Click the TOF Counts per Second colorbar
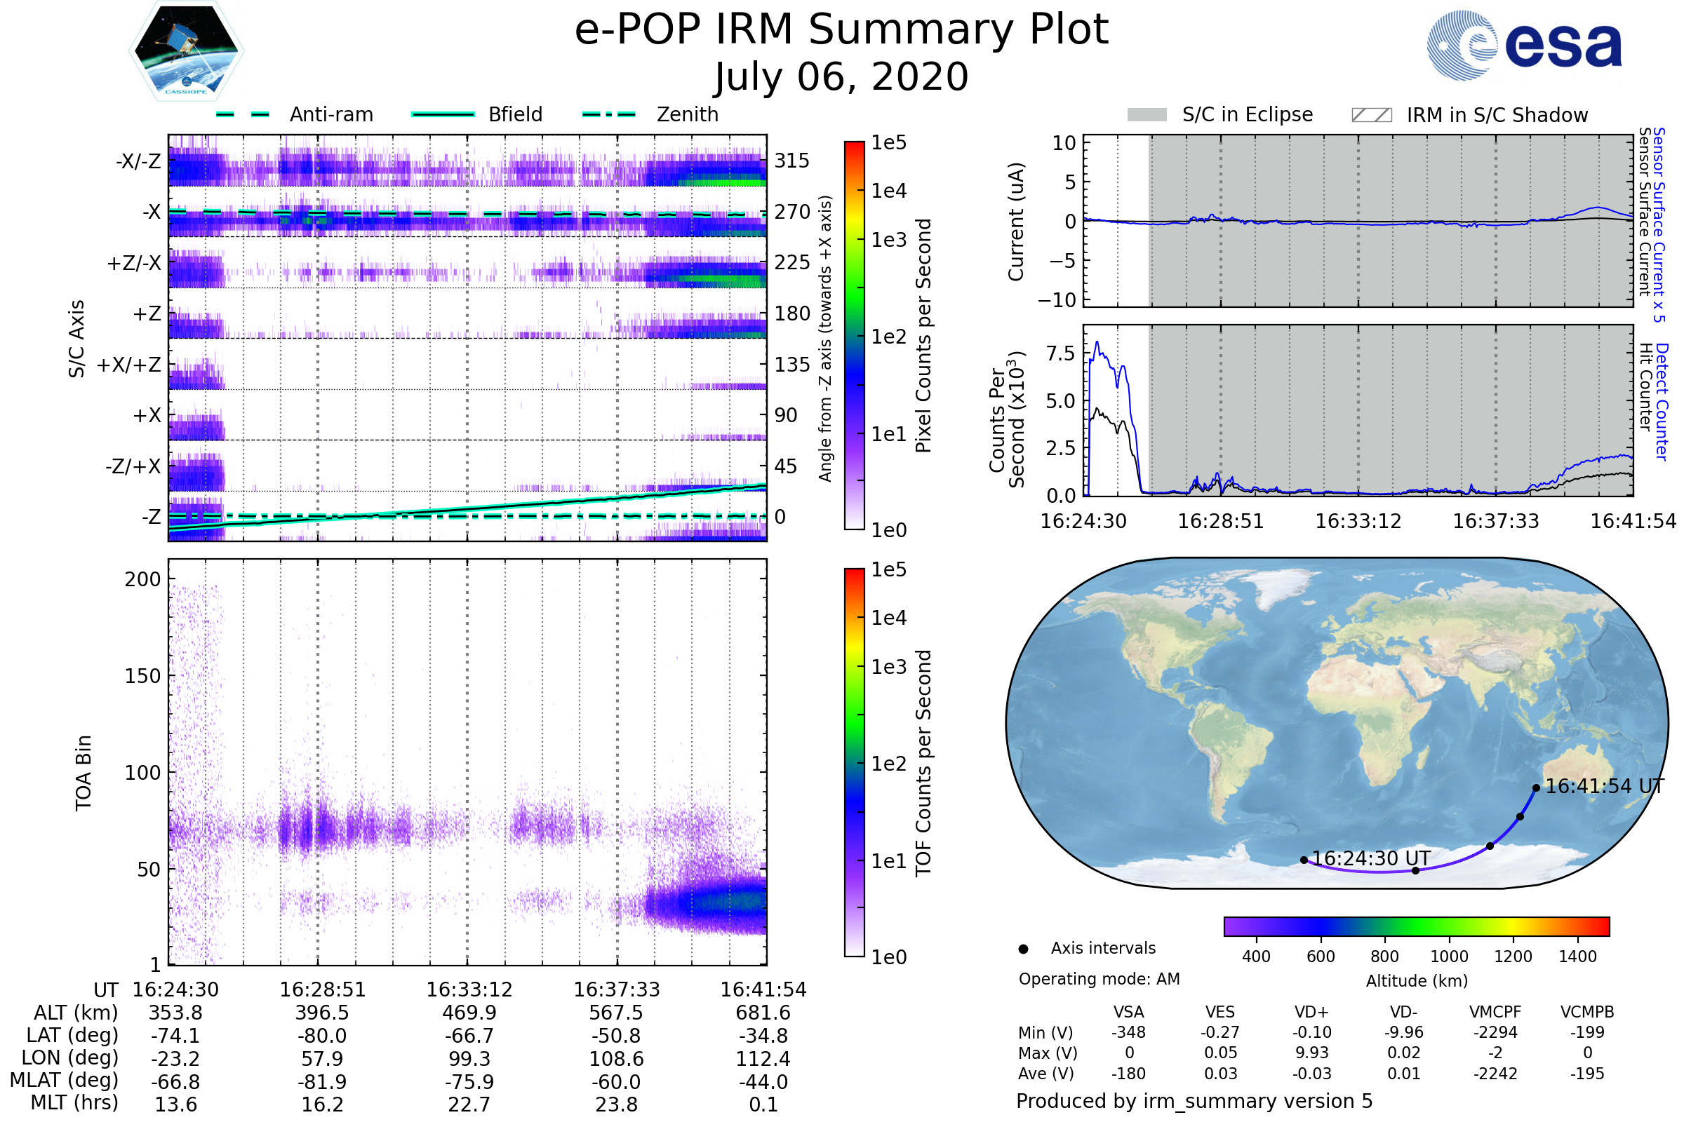This screenshot has height=1122, width=1684. pos(854,762)
